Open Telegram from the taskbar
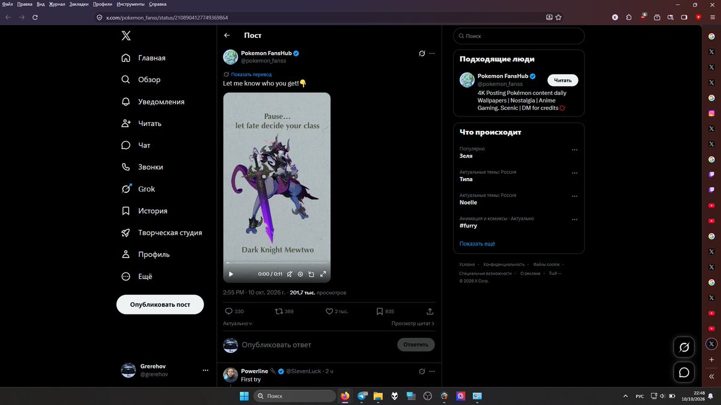The image size is (721, 405). pyautogui.click(x=362, y=396)
